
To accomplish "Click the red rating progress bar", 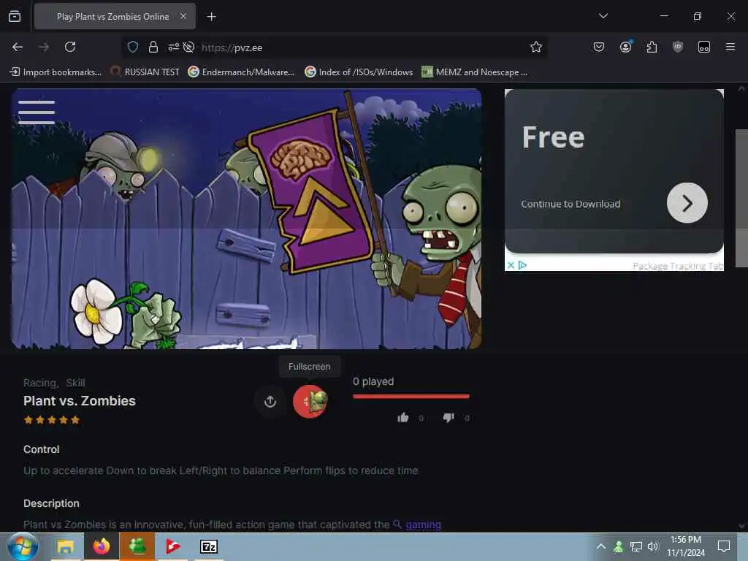I will tap(411, 396).
